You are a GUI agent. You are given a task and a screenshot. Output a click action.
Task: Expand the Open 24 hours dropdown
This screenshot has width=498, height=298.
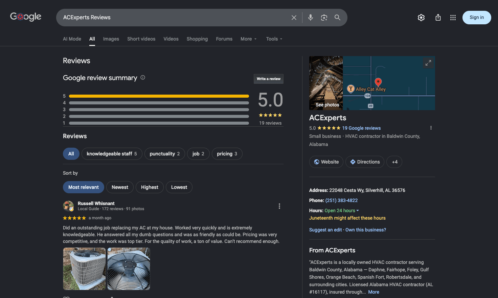click(x=342, y=210)
